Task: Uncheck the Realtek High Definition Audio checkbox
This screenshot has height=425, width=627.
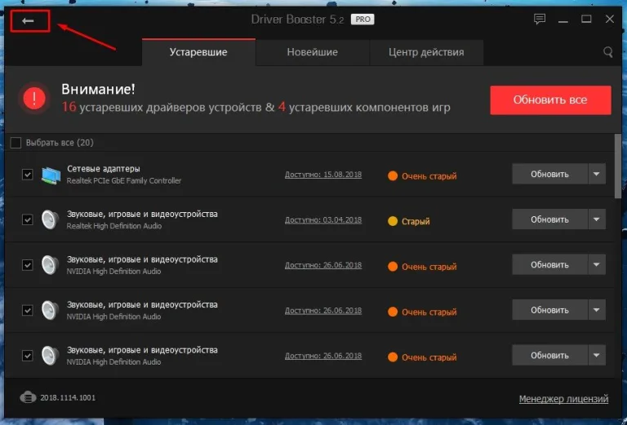Action: click(x=27, y=219)
